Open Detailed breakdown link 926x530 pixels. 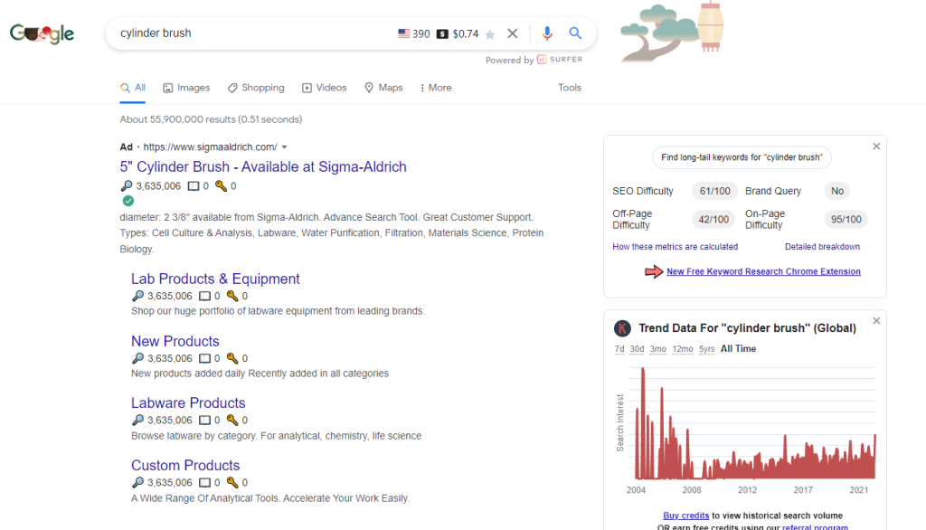tap(822, 247)
